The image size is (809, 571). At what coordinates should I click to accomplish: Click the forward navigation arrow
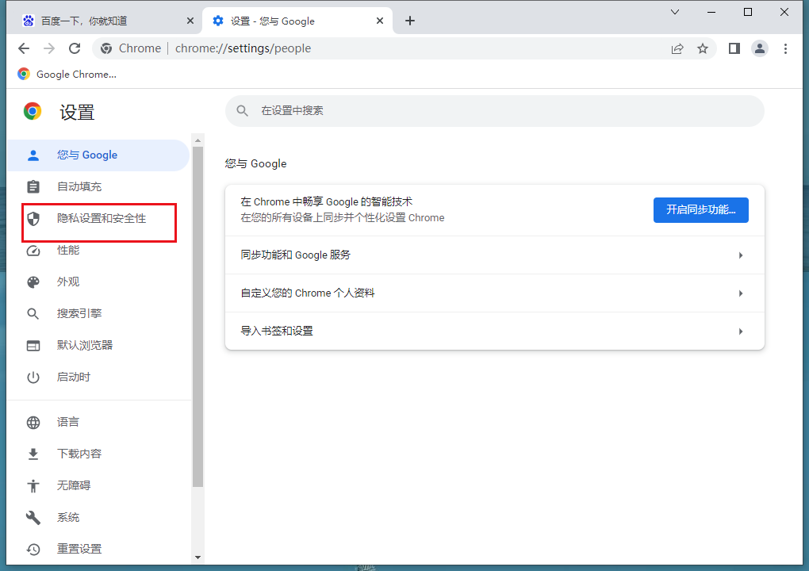click(49, 48)
